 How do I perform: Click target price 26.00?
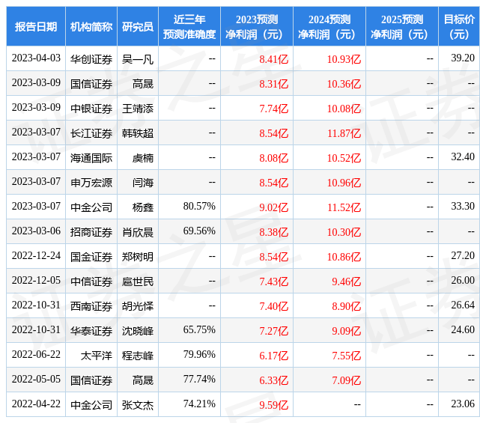coord(463,281)
